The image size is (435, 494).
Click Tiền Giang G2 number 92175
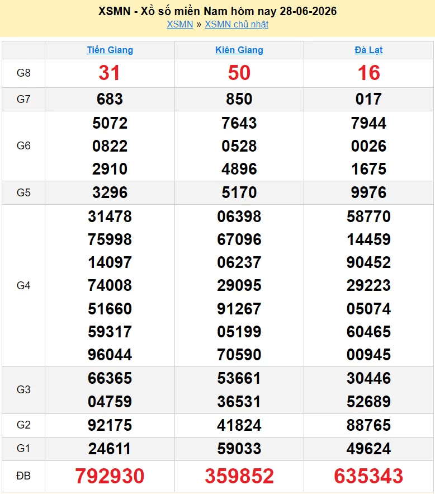(x=110, y=425)
